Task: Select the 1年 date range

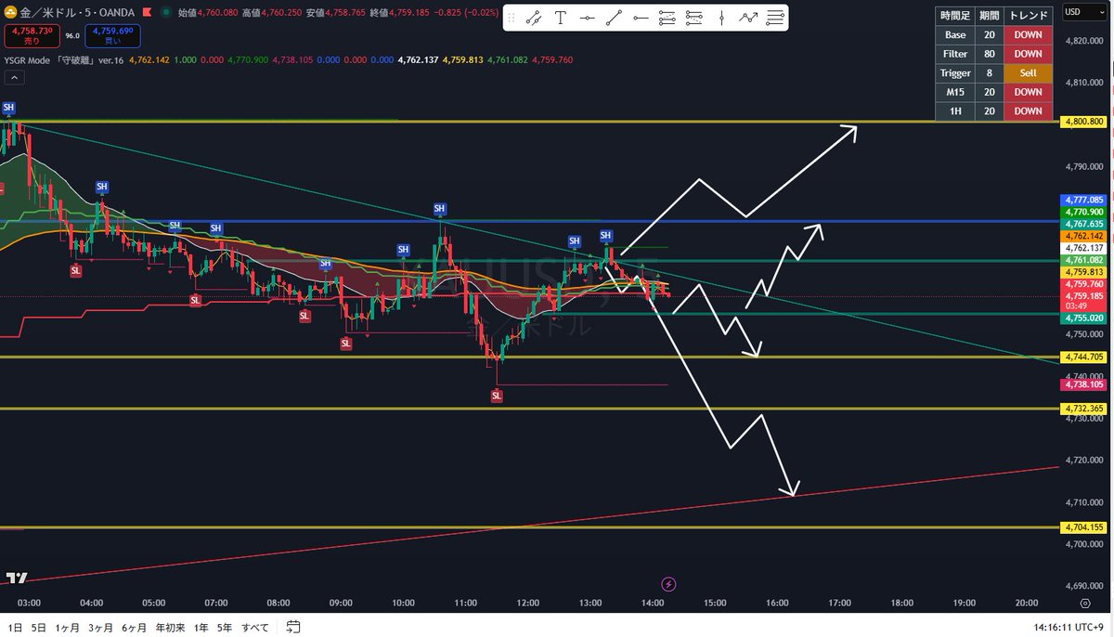Action: click(201, 628)
